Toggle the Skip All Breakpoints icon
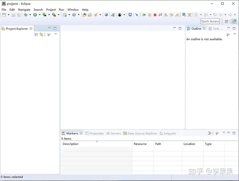Image resolution: width=239 pixels, height=181 pixels. tap(137, 15)
